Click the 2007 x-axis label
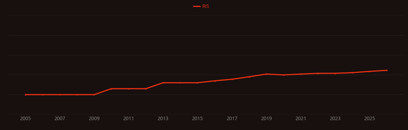 pyautogui.click(x=60, y=119)
